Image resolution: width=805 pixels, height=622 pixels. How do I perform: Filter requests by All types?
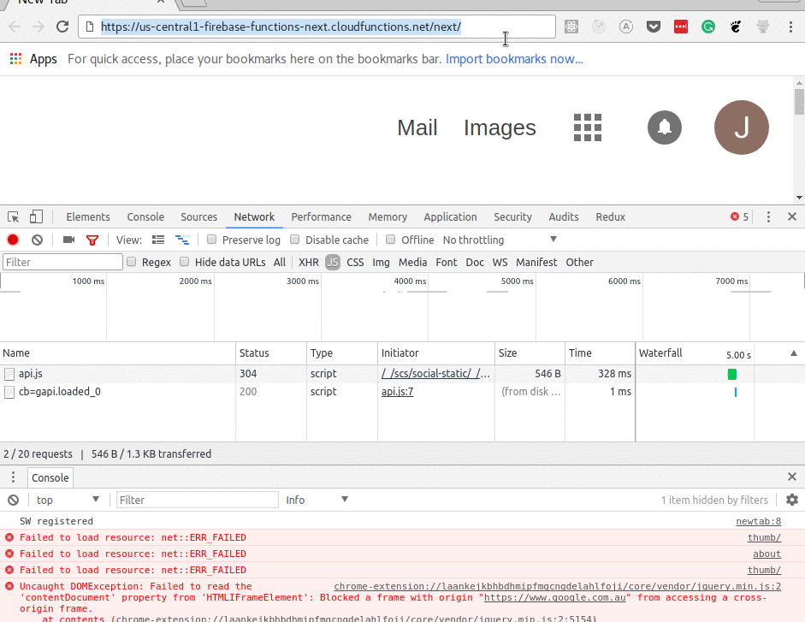coord(280,263)
